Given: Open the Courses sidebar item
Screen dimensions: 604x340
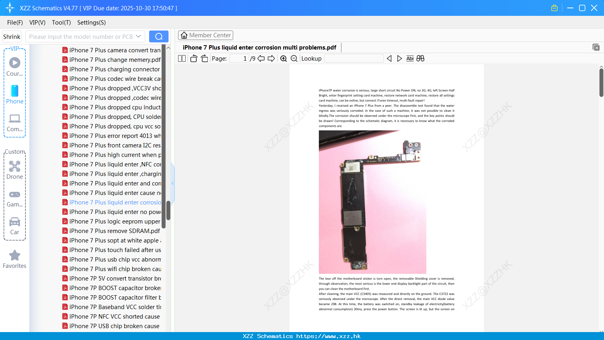Looking at the screenshot, I should pyautogui.click(x=15, y=67).
